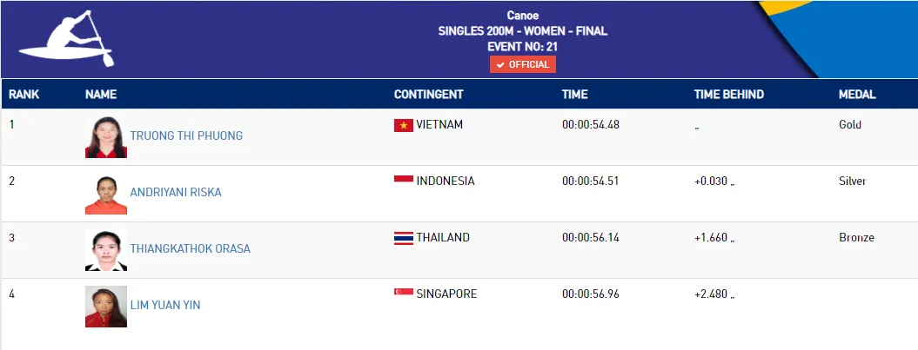Click the MEDAL column header

pos(857,94)
